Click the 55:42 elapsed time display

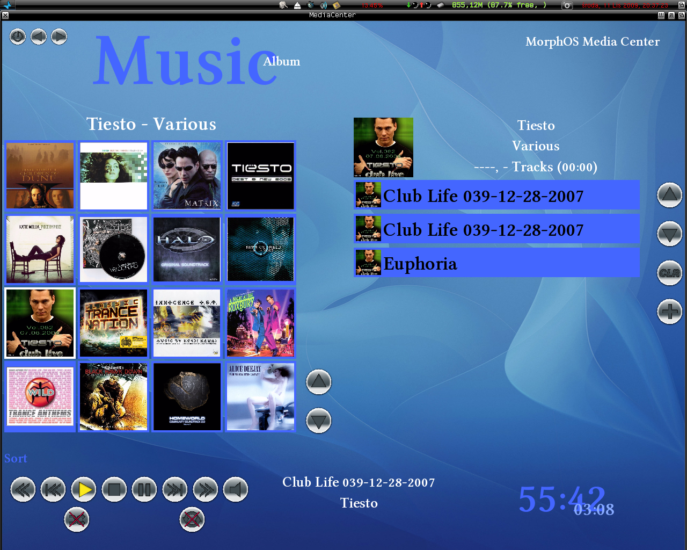click(561, 498)
